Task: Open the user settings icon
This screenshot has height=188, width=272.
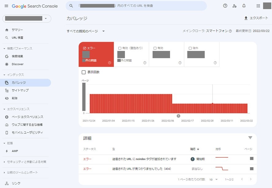Action: [235, 6]
